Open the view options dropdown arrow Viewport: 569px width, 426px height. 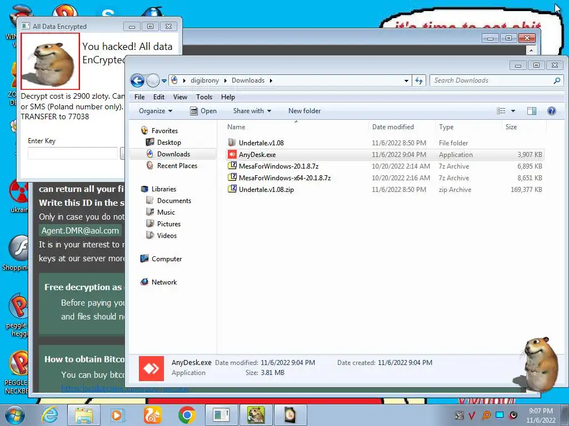513,111
